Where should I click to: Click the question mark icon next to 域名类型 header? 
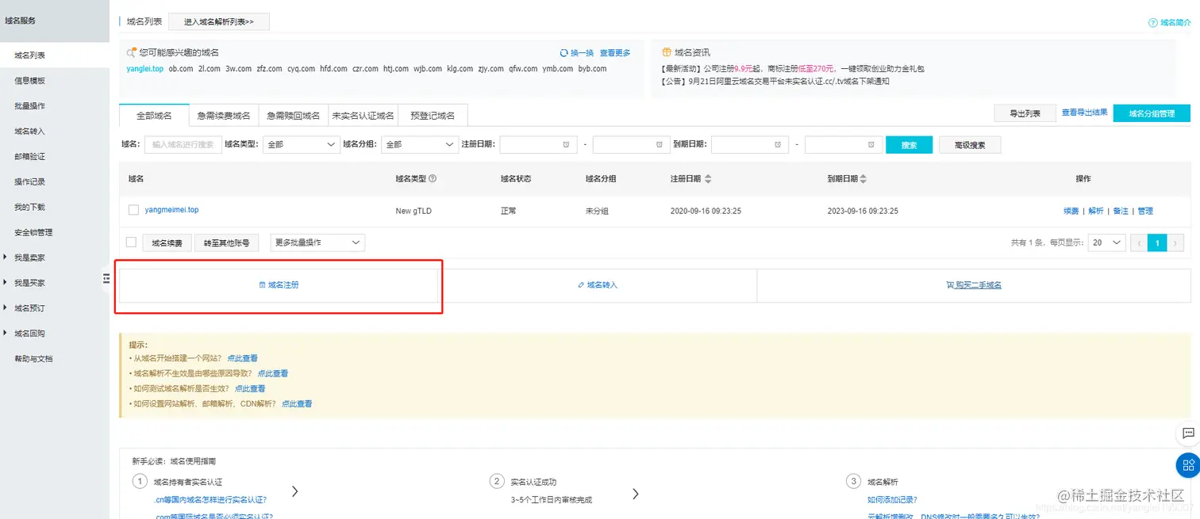click(x=433, y=178)
